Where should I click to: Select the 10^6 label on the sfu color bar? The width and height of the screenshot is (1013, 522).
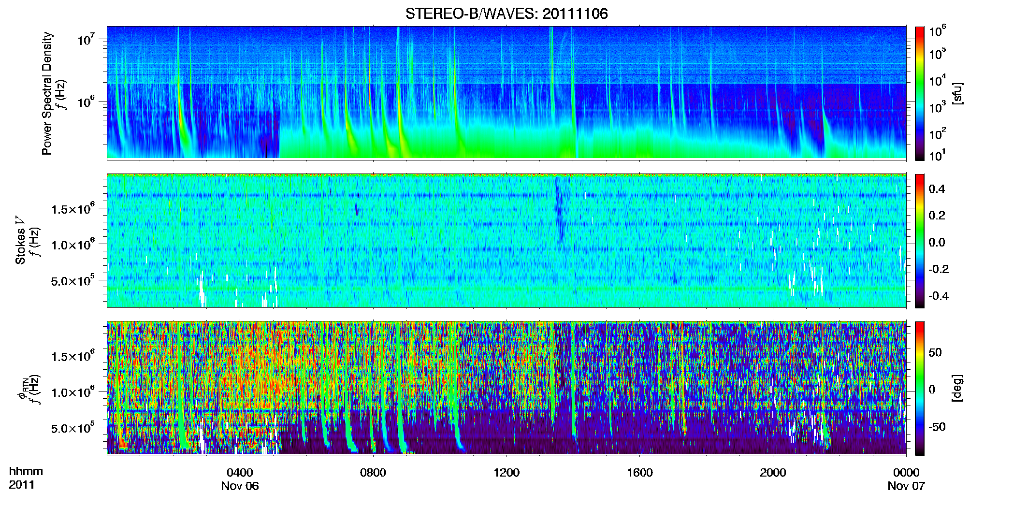pyautogui.click(x=938, y=31)
